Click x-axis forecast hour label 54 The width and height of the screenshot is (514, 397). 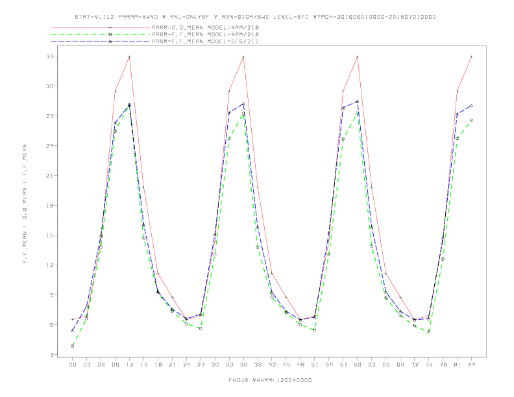(329, 365)
